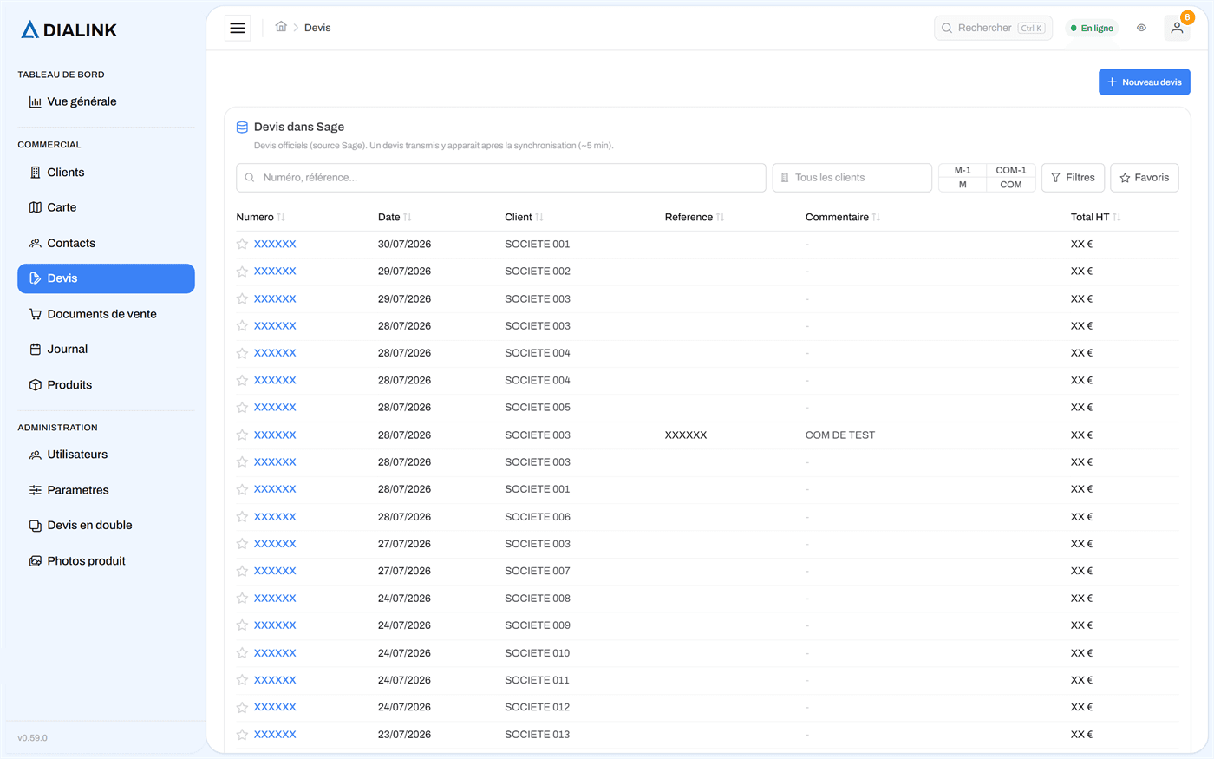Image resolution: width=1214 pixels, height=759 pixels.
Task: Sort table by Reference column
Action: 695,217
